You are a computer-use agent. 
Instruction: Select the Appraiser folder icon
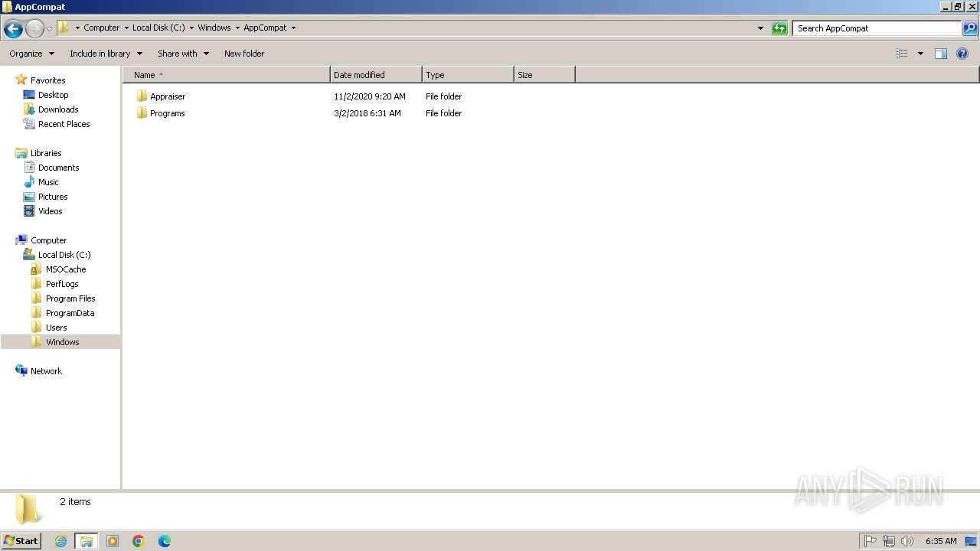[x=142, y=96]
